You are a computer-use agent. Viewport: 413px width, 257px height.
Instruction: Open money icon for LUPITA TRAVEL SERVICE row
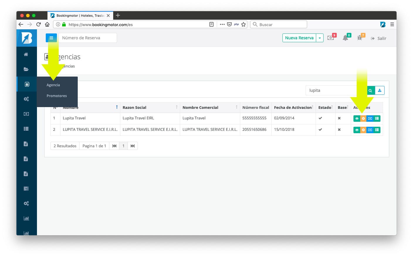[370, 130]
